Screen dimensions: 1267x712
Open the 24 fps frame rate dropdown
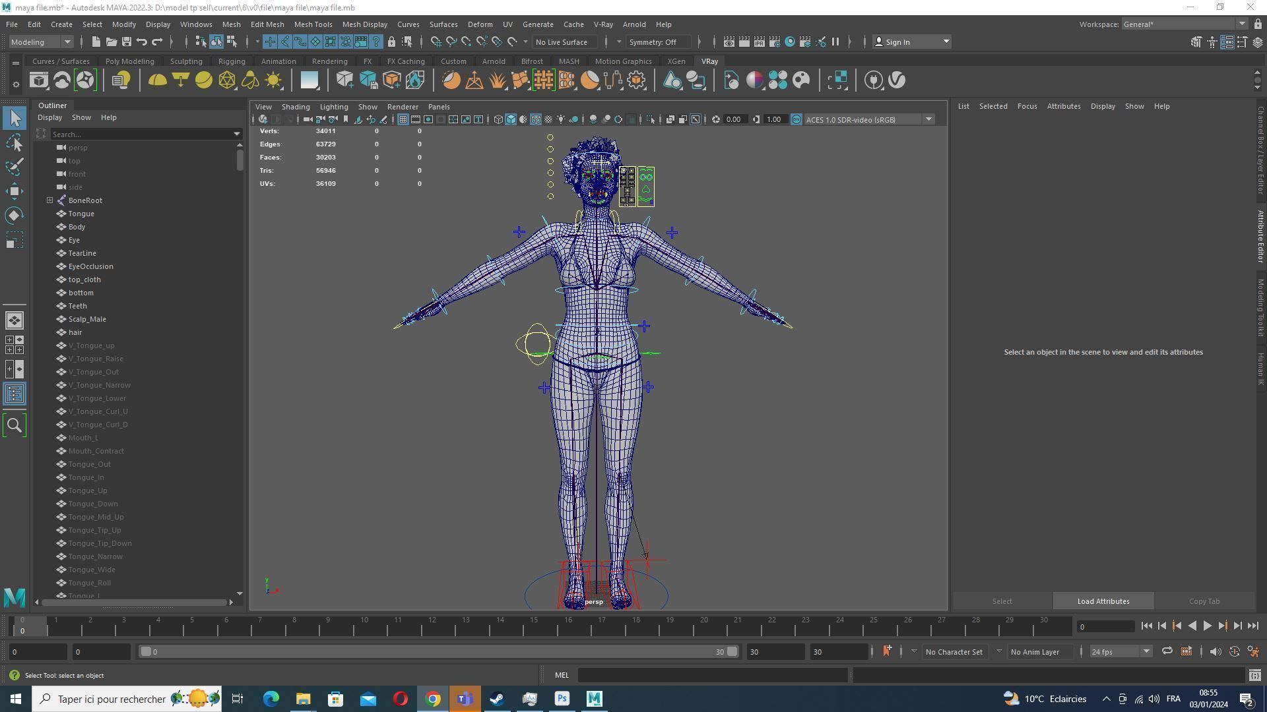1121,652
